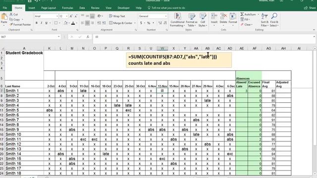
Task: Open Find & Select
Action: [274, 20]
